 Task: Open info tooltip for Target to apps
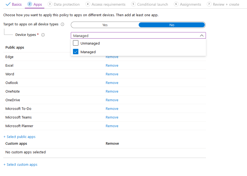tap(62, 24)
